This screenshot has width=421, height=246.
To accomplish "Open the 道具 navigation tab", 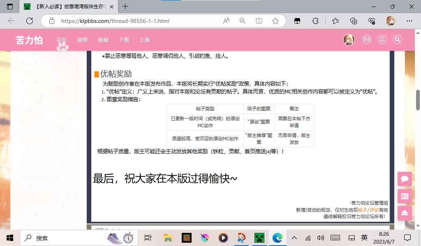I will tap(103, 40).
